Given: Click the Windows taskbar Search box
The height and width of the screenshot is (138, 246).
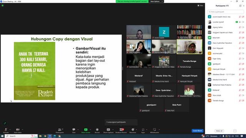Looking at the screenshot, I should tap(22, 136).
